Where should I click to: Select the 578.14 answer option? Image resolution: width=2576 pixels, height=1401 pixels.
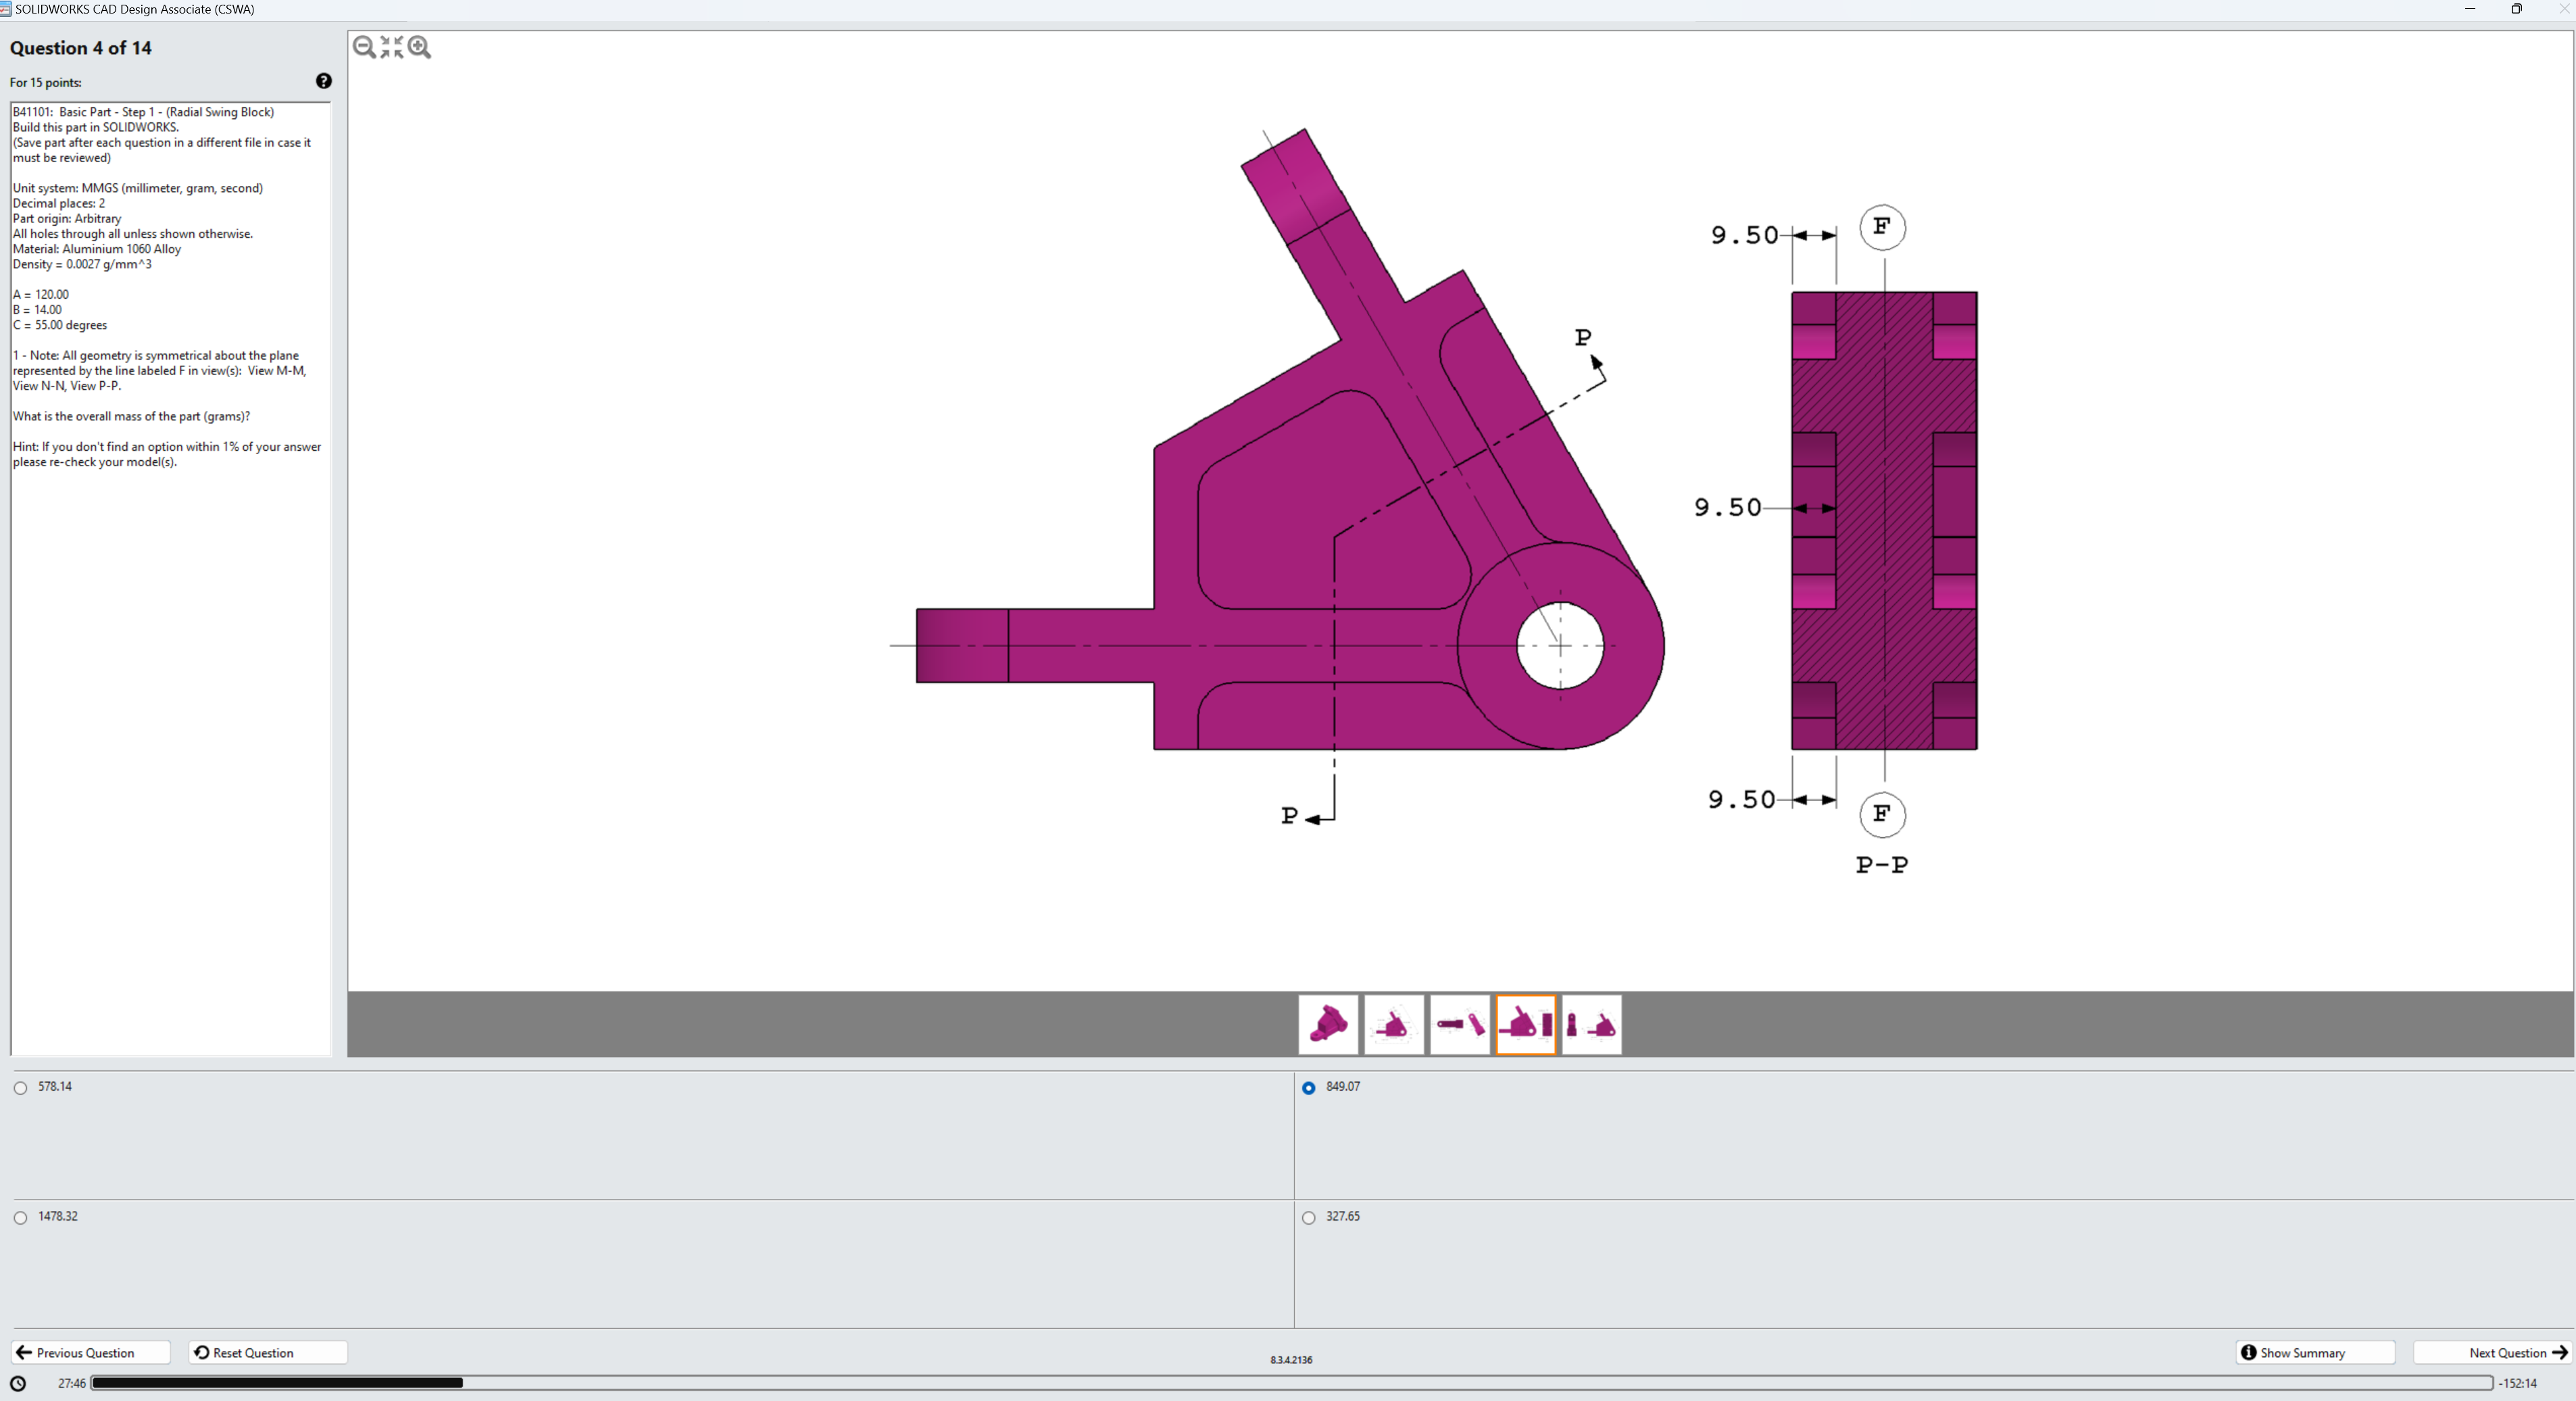click(x=19, y=1088)
